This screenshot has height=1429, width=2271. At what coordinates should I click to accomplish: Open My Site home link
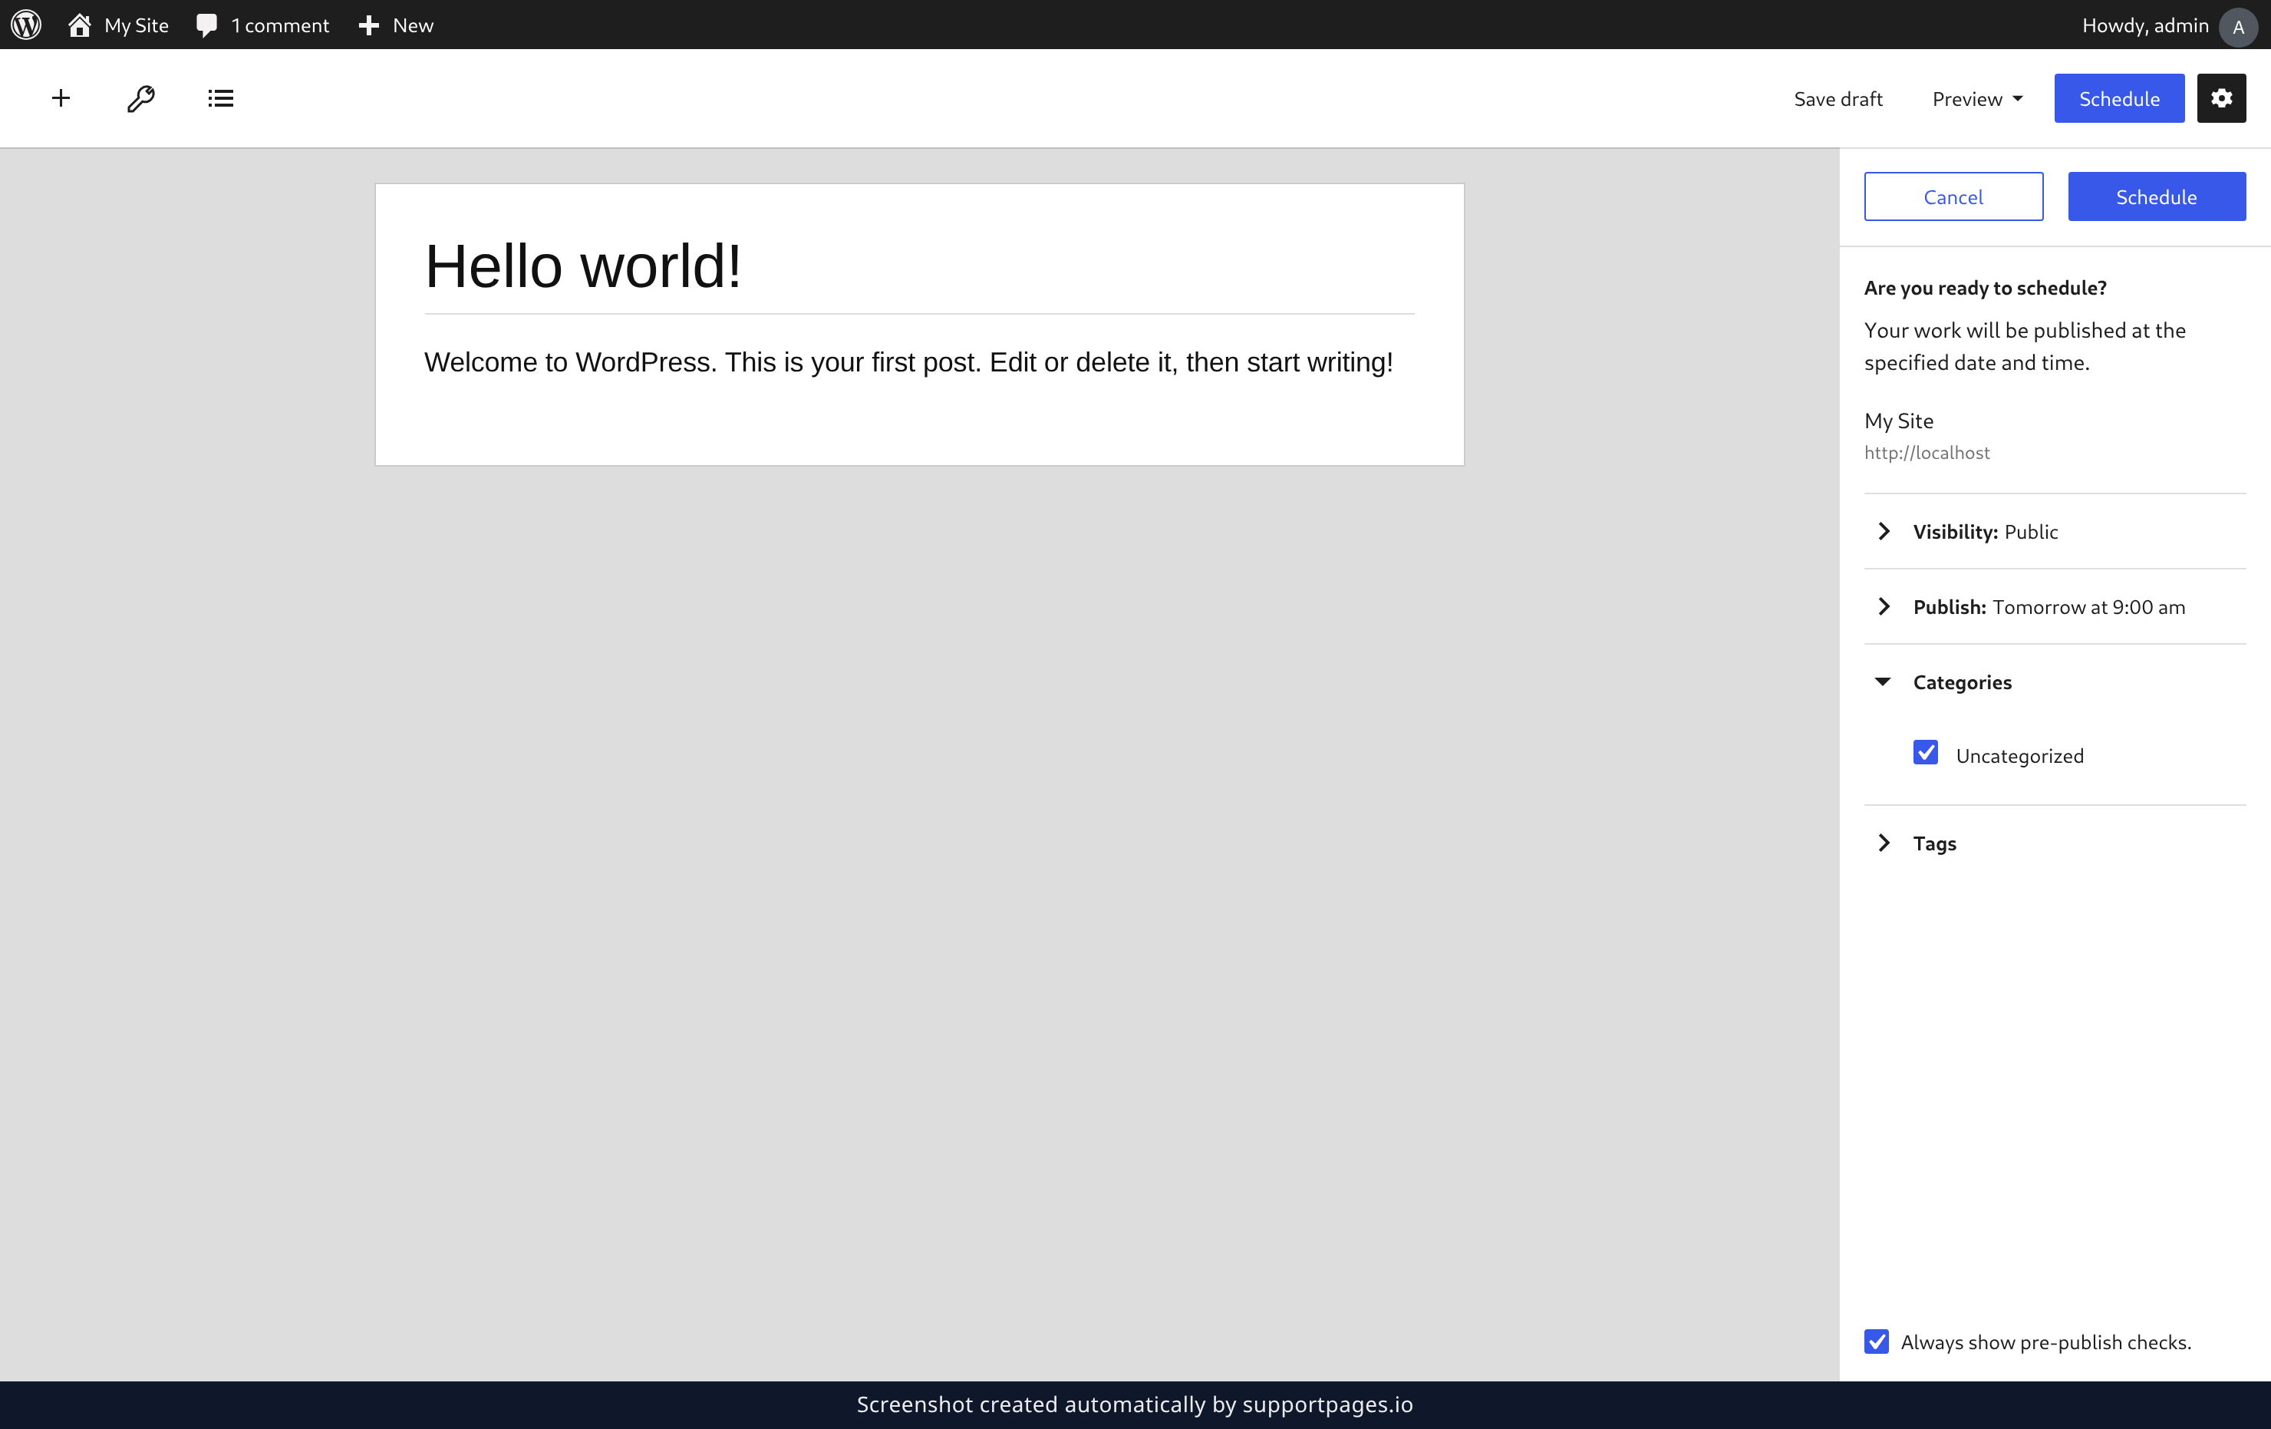[118, 25]
